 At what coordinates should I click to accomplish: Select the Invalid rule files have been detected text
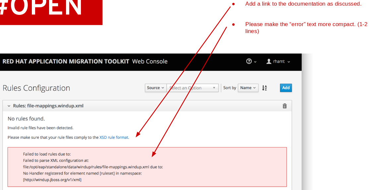[40, 128]
